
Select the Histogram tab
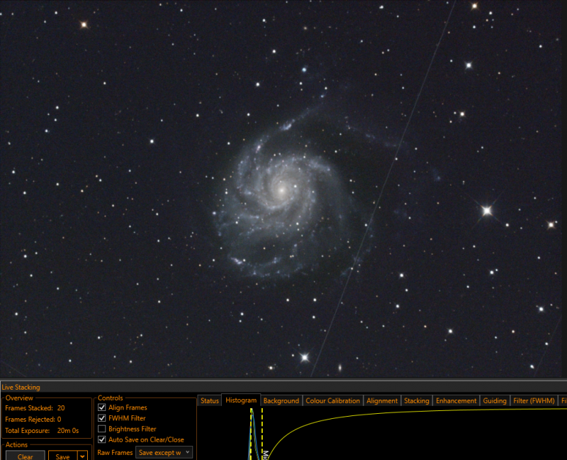tap(241, 400)
